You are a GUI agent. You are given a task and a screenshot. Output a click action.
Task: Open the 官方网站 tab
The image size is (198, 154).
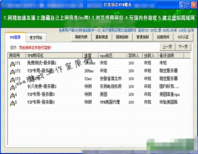point(36,38)
